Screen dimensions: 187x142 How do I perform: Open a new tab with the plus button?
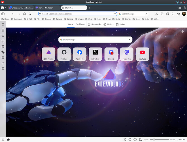pyautogui.click(x=90, y=8)
